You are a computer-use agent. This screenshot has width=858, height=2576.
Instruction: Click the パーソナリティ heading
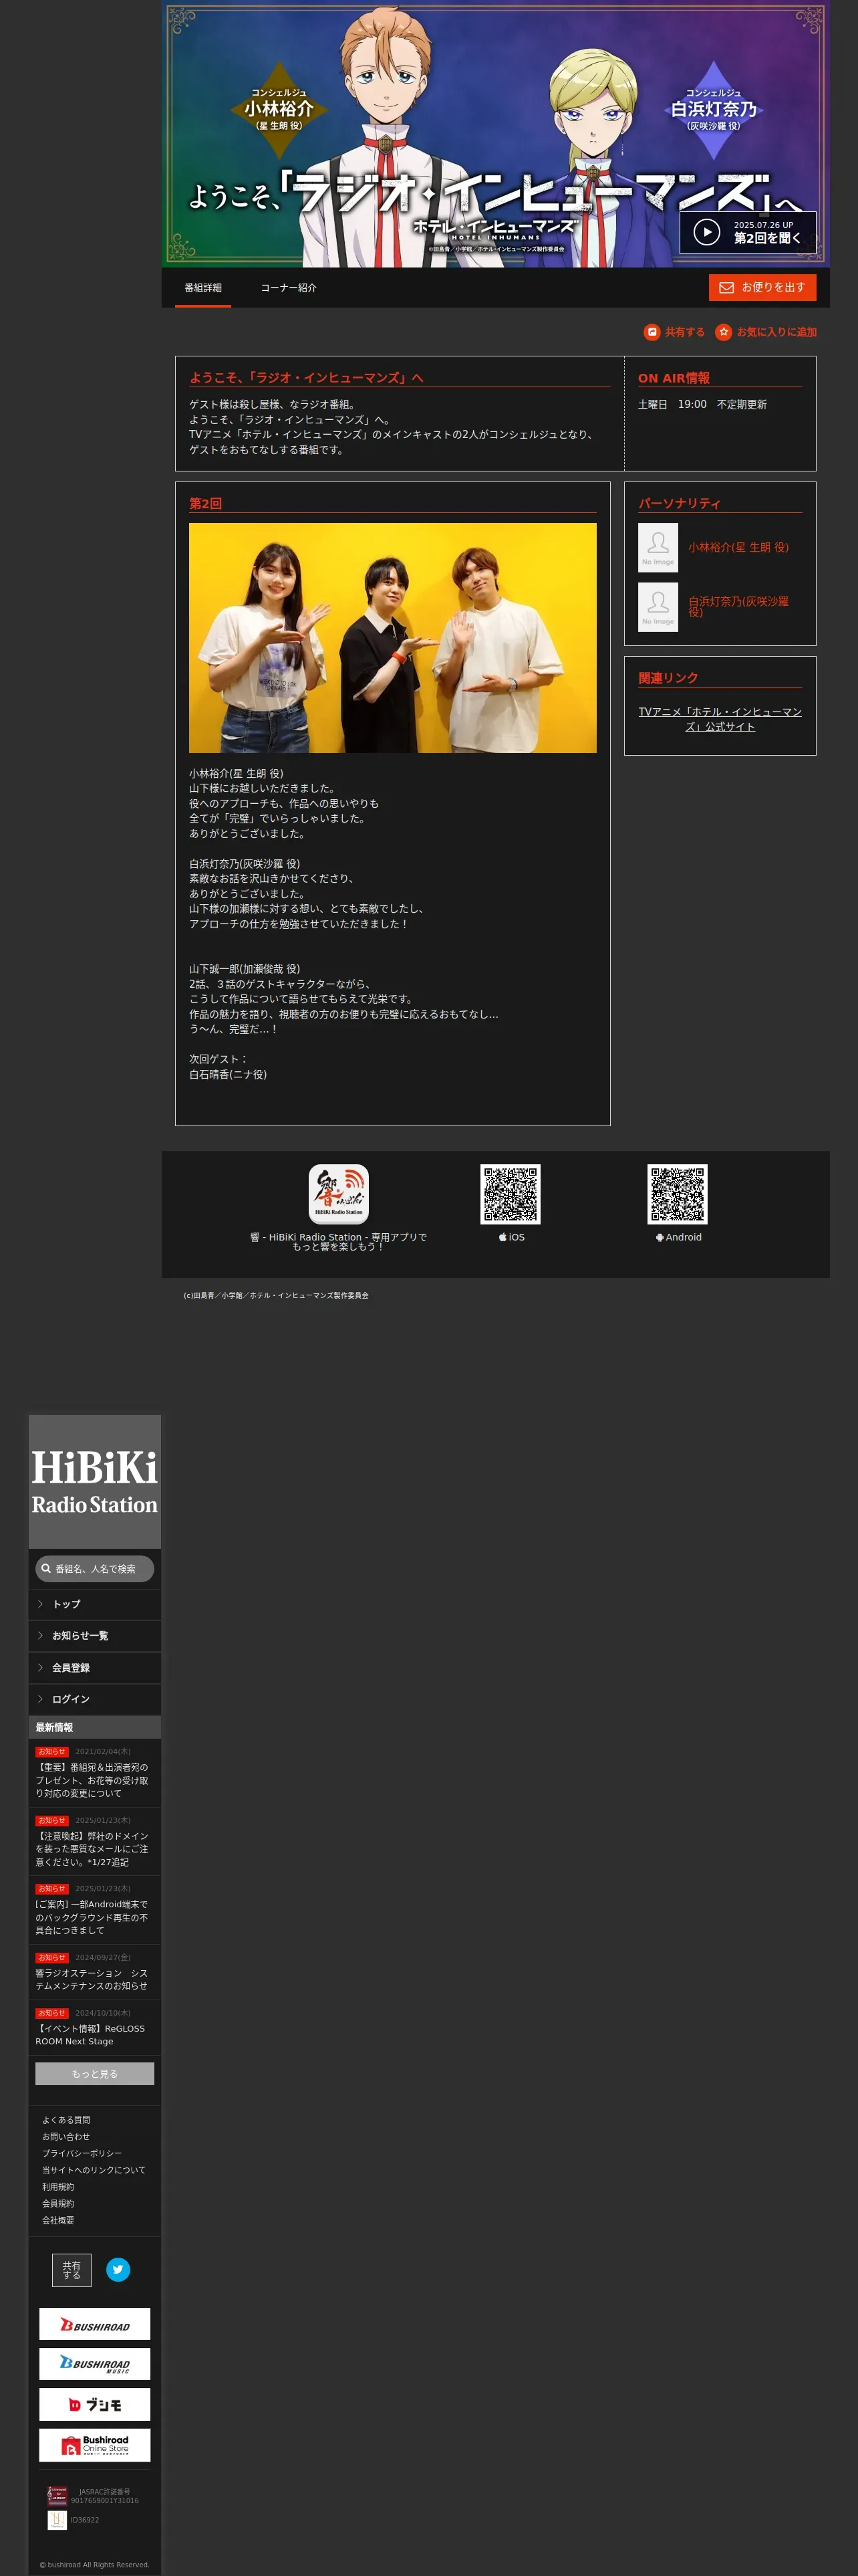679,504
